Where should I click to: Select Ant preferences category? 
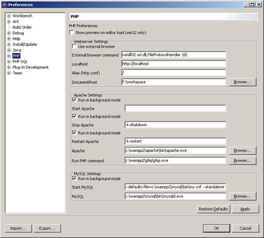click(x=16, y=22)
